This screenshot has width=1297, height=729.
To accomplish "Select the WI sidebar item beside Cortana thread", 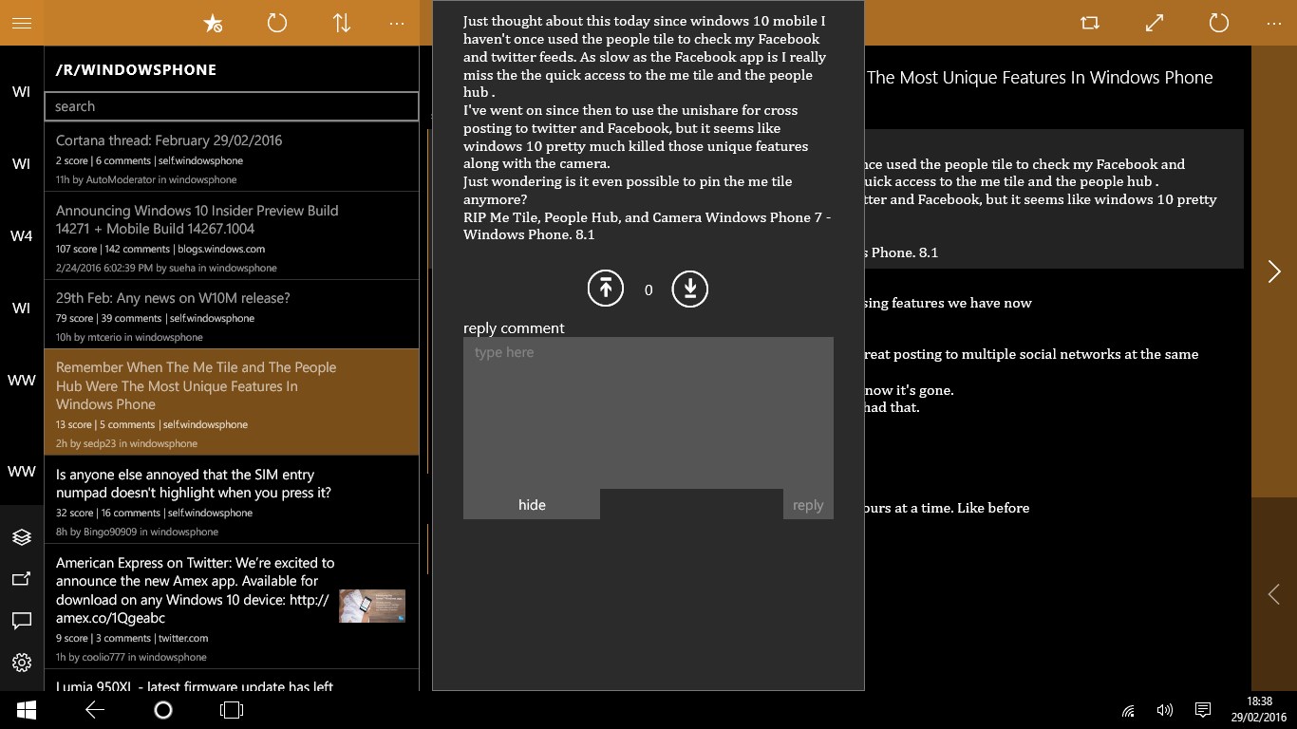I will pos(21,163).
